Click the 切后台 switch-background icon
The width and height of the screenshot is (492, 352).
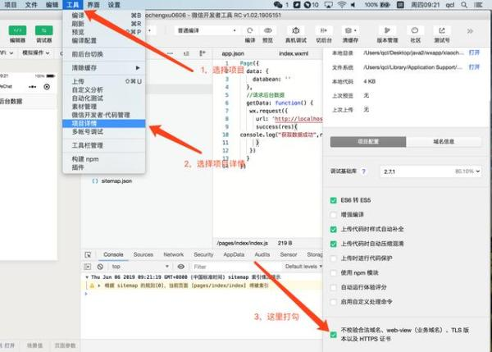pos(324,30)
